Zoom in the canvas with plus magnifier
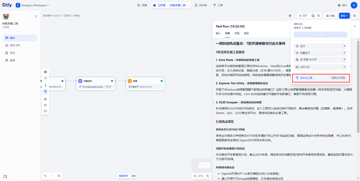The height and width of the screenshot is (181, 360). coord(208,176)
